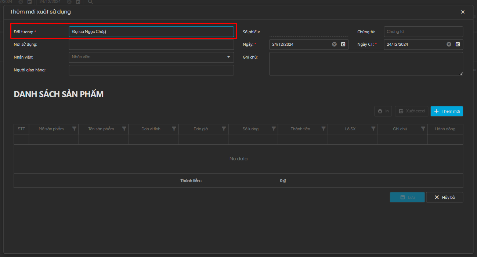Viewport: 477px width, 257px height.
Task: Filter the Thành tiền column
Action: pos(324,129)
